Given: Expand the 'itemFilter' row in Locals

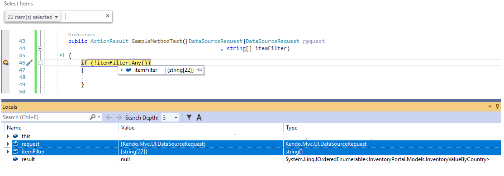Looking at the screenshot, I should tap(8, 152).
